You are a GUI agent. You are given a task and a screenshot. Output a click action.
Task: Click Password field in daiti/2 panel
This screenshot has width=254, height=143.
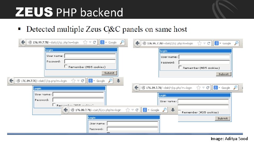point(204,62)
